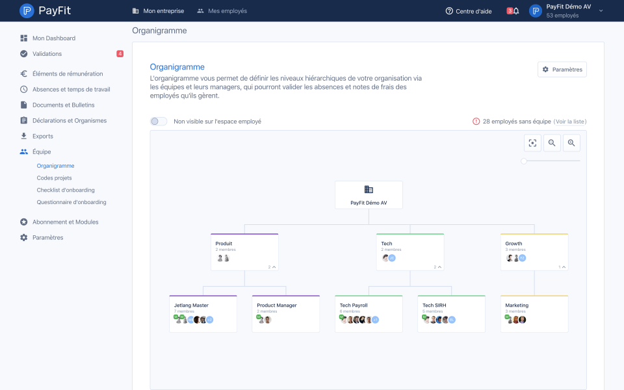Screen dimensions: 624x390
Task: Click the zoom slider handle
Action: (524, 161)
